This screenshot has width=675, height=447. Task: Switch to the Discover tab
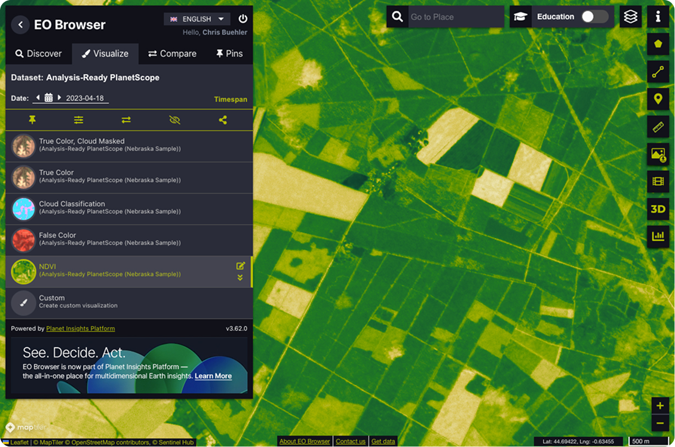(38, 54)
